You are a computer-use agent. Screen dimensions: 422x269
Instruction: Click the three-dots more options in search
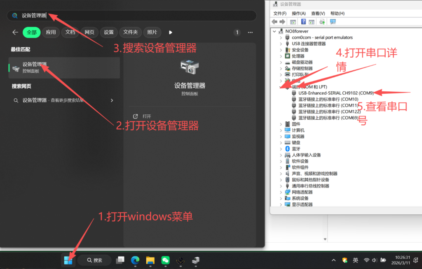250,32
